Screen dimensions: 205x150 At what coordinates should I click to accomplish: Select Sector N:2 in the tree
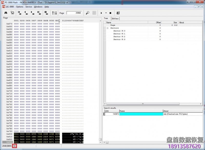click(x=119, y=37)
